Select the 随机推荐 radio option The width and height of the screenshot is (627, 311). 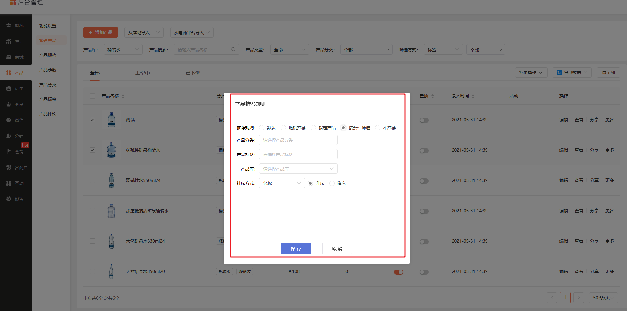[283, 128]
